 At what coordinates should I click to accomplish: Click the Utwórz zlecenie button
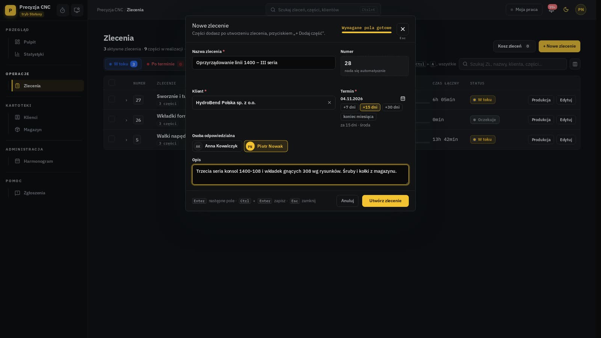[385, 201]
